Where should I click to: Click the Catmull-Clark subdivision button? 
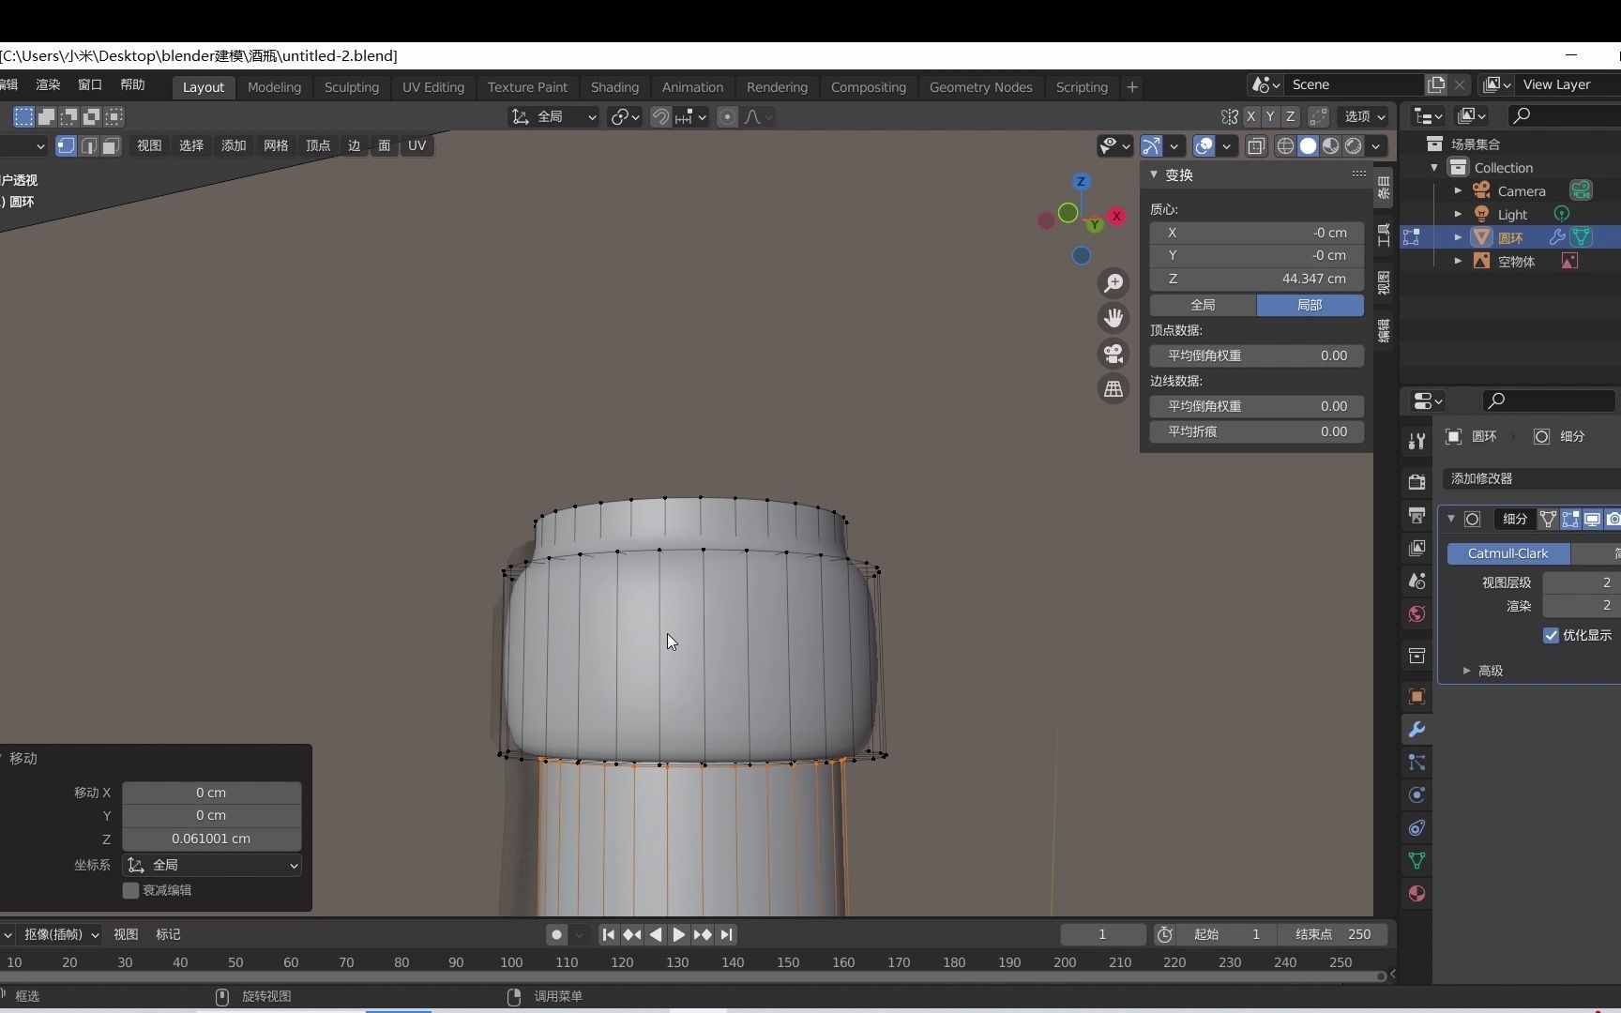coord(1507,553)
